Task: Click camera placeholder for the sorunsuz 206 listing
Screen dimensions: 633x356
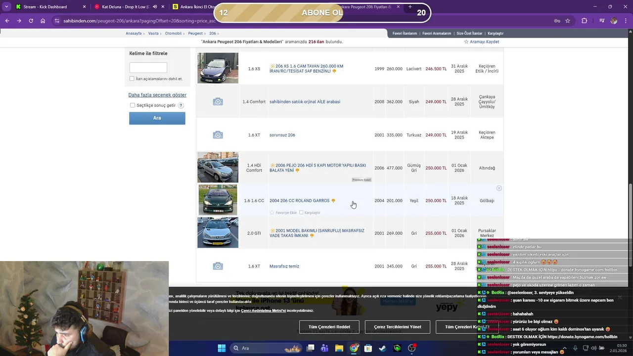Action: pos(218,135)
